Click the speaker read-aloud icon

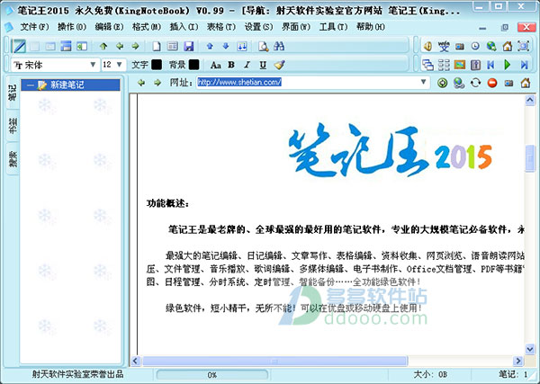pos(427,46)
